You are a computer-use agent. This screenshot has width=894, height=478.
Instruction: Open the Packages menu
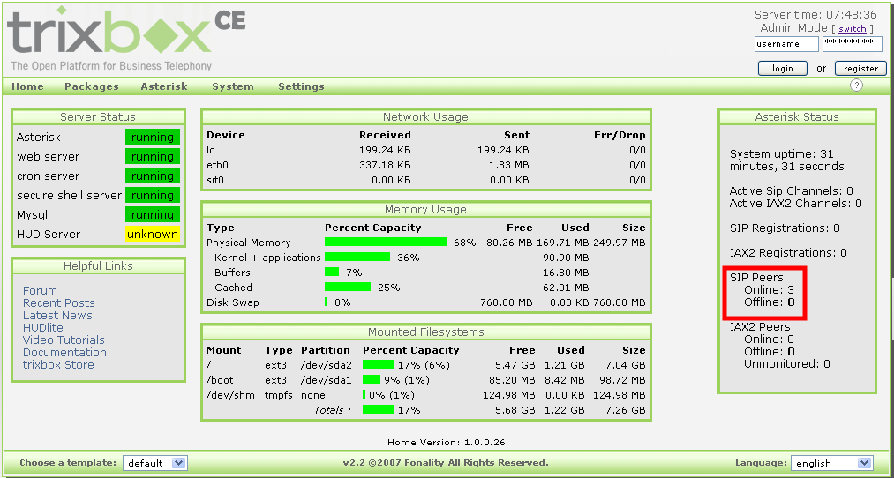(x=91, y=86)
